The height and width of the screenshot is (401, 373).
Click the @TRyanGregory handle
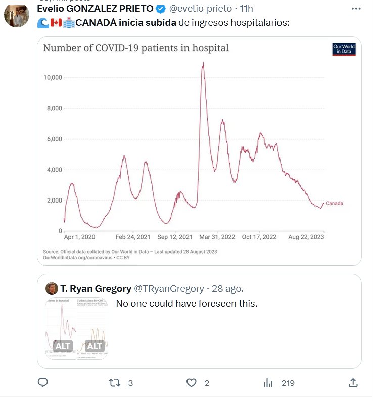[x=168, y=289]
